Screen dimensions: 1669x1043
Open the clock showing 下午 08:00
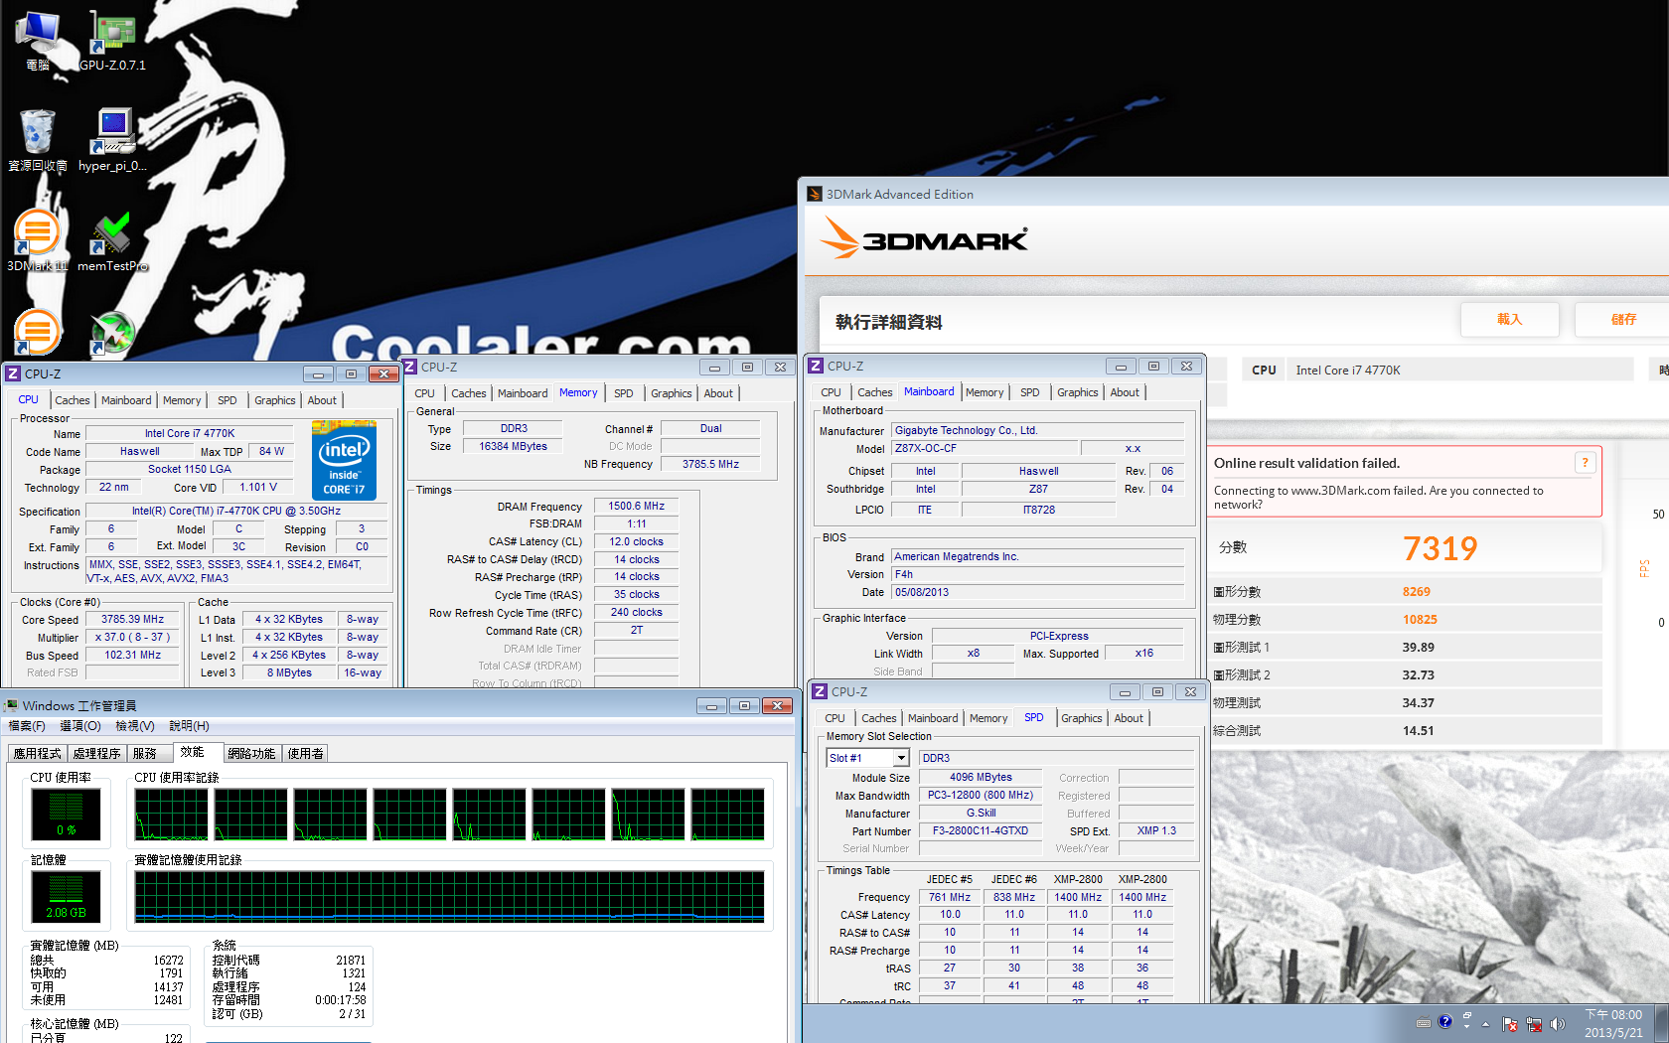click(1613, 1024)
